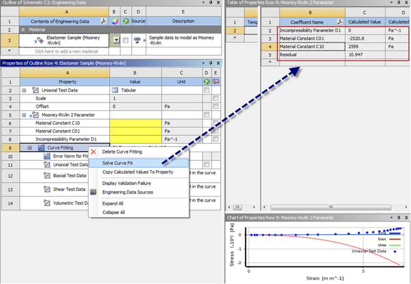Choose Solve Curve Fit from context menu
This screenshot has height=284, width=411.
[139, 163]
